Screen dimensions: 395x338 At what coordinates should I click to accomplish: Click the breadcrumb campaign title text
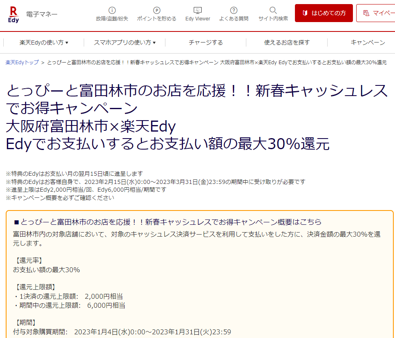point(217,62)
